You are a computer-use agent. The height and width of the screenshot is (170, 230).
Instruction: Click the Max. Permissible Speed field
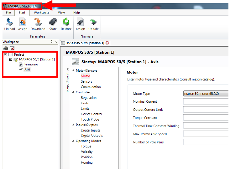point(206,134)
